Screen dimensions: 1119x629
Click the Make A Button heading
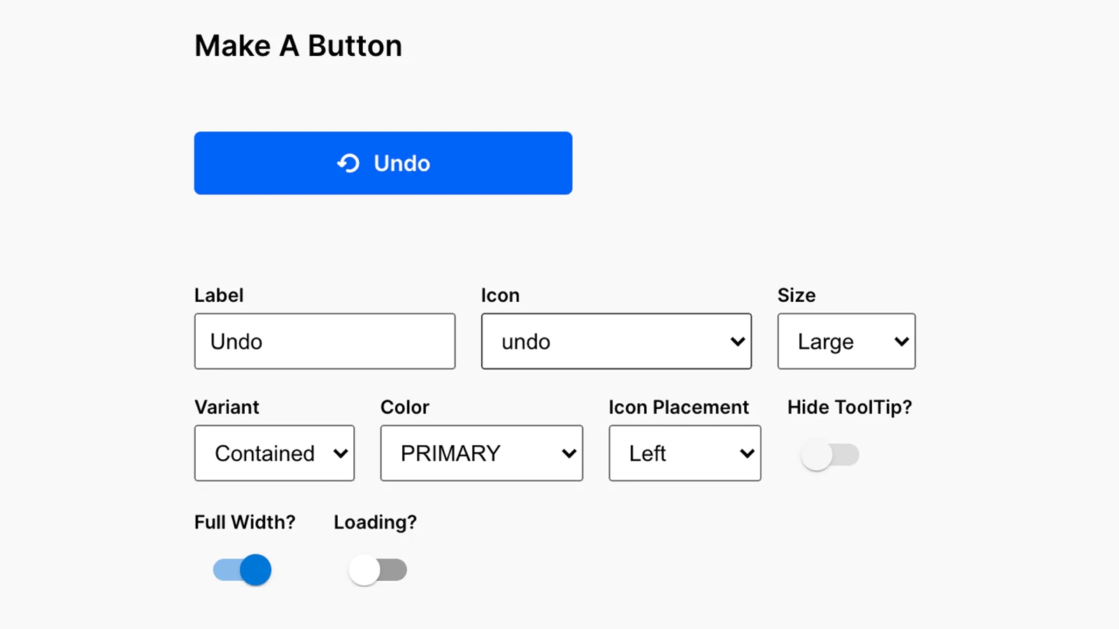click(299, 46)
